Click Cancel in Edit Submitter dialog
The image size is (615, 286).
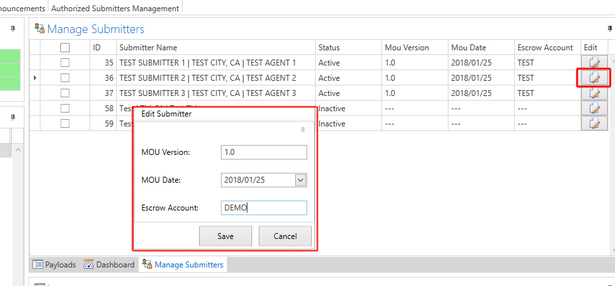pyautogui.click(x=285, y=236)
